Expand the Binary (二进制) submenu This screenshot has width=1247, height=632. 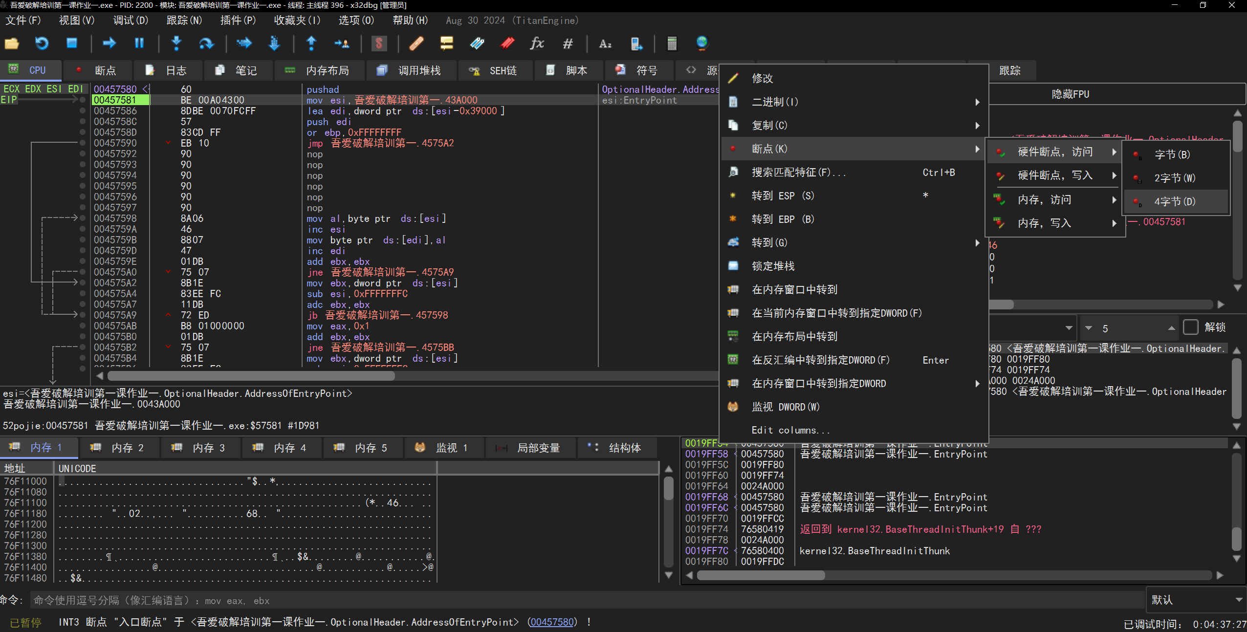853,102
